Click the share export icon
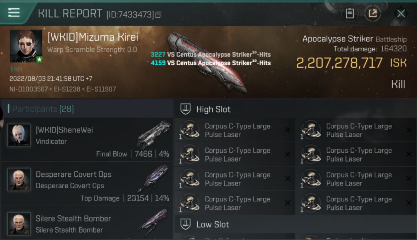The height and width of the screenshot is (240, 417). (373, 13)
